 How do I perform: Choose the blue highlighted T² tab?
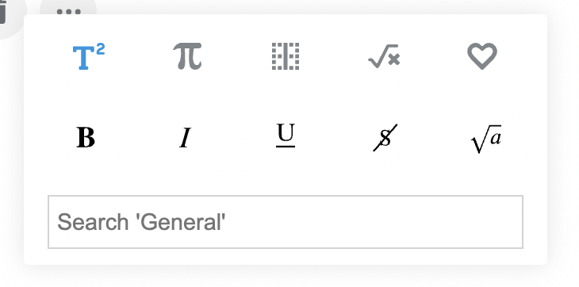tap(89, 56)
